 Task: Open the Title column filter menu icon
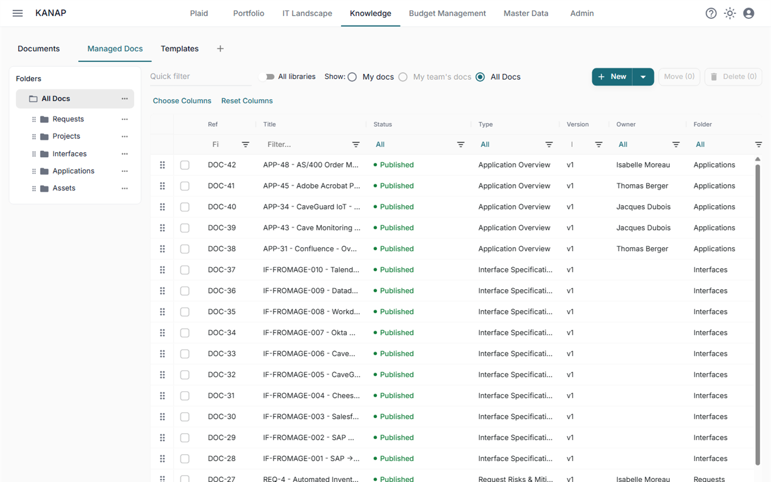(x=356, y=145)
